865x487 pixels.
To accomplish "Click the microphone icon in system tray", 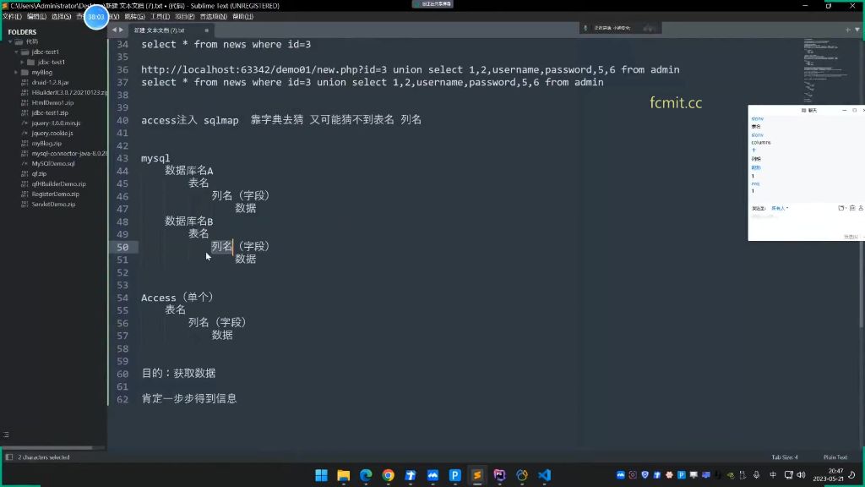I will tap(756, 475).
